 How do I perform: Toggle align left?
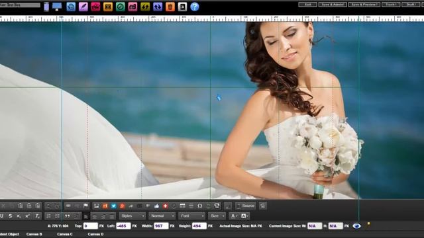point(86,216)
